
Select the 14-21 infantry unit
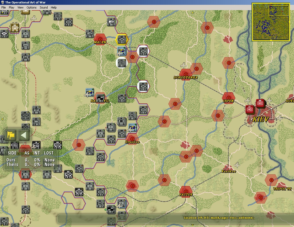pyautogui.click(x=25, y=210)
